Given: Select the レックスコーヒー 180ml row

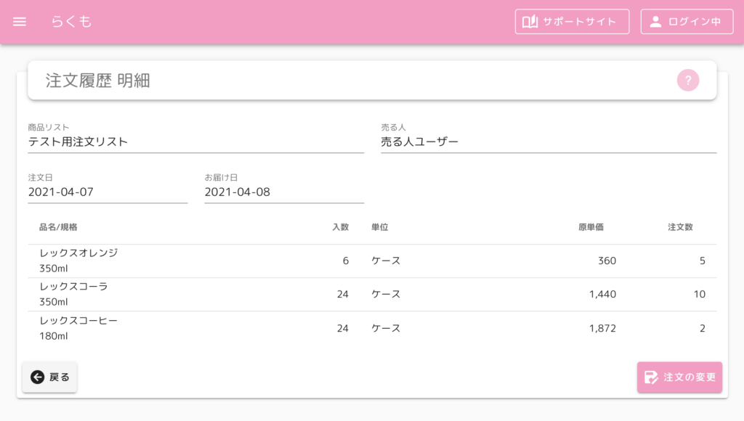Looking at the screenshot, I should 372,328.
